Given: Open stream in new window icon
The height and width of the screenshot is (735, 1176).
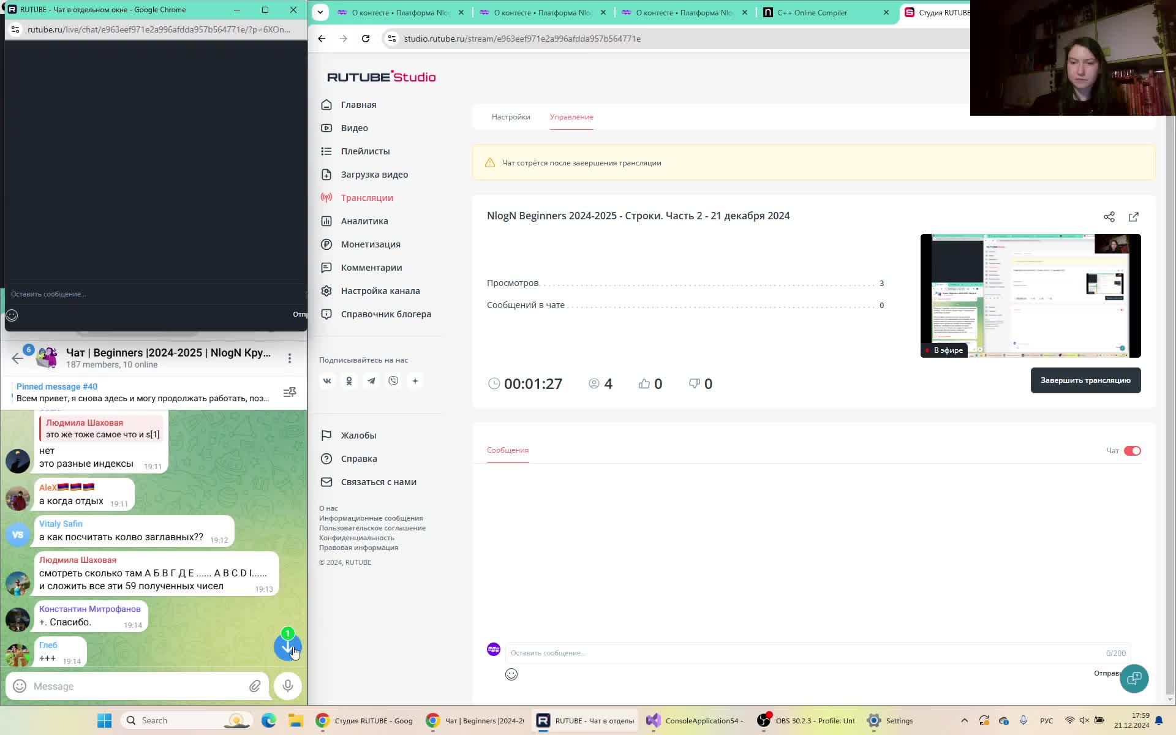Looking at the screenshot, I should (x=1133, y=217).
